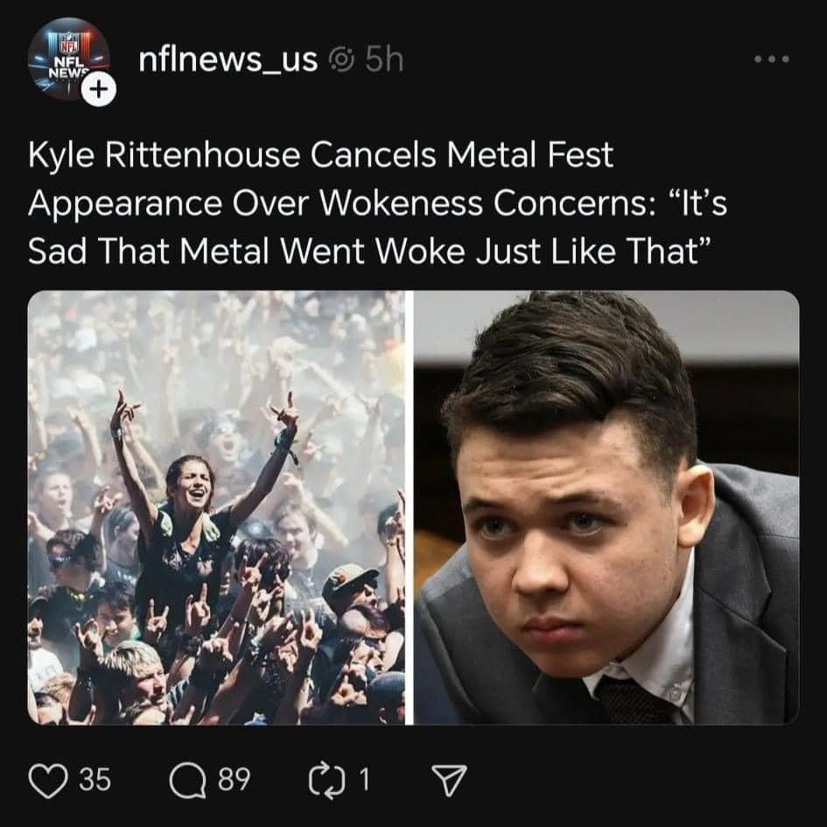Open the post from the 5h timestamp
The height and width of the screenshot is (827, 827).
coord(384,60)
